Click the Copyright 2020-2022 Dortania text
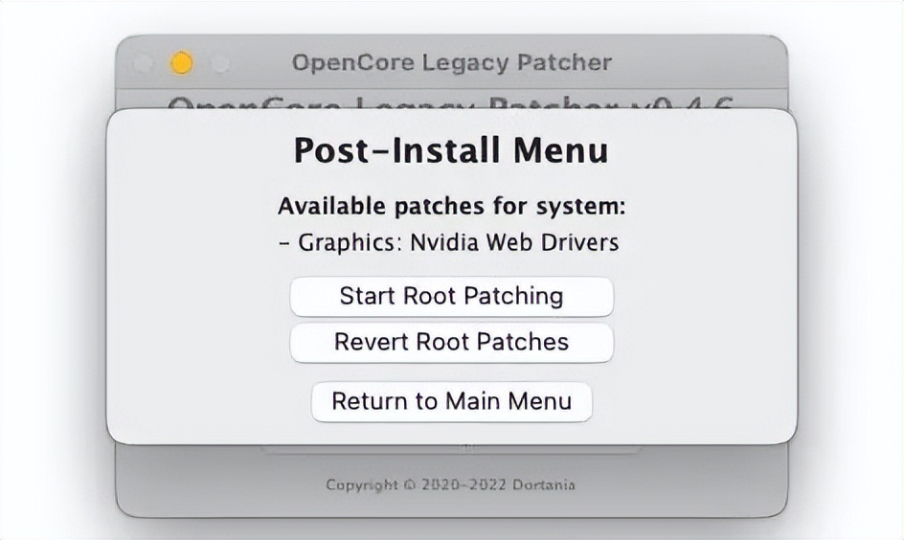 coord(451,484)
